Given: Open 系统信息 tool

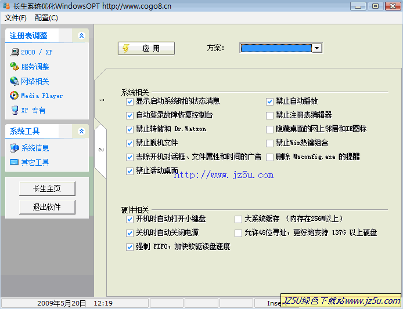Looking at the screenshot, I should click(35, 148).
